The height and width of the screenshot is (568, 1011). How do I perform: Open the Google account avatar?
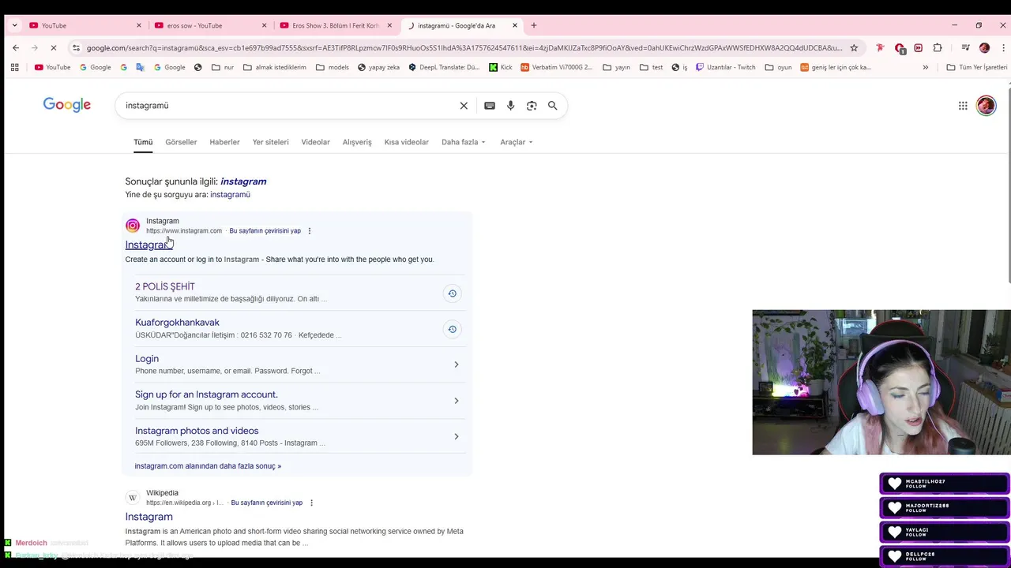[x=986, y=106]
